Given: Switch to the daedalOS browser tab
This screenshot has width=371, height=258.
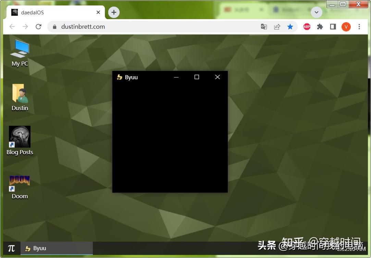Looking at the screenshot, I should click(51, 12).
